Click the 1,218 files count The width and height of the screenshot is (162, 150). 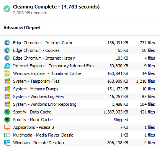146,81
